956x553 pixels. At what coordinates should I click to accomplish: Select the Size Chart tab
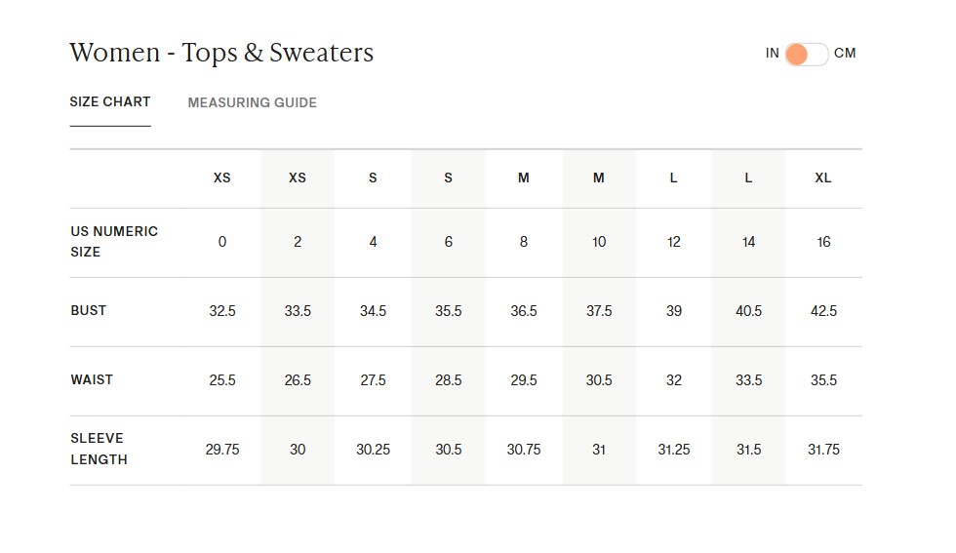click(x=110, y=101)
